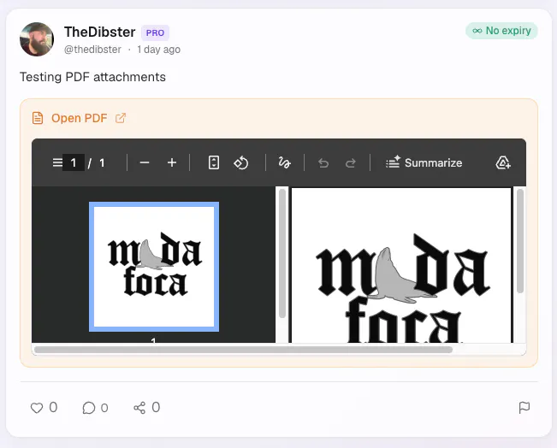
Task: Click the PDF page vertical scrollbar
Action: [520, 241]
